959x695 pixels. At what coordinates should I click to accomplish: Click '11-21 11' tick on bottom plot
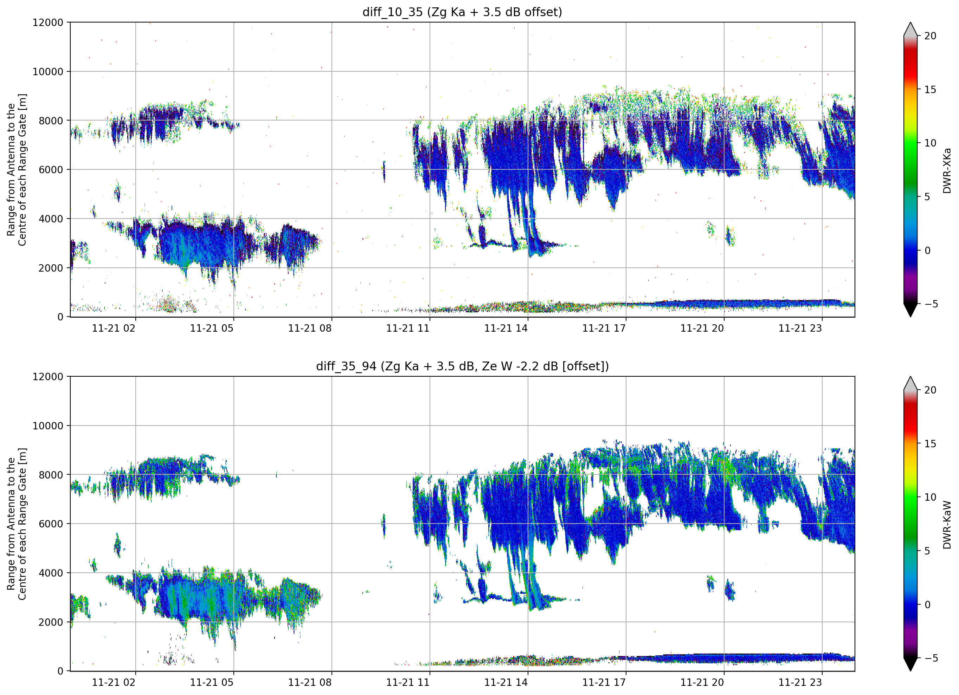408,682
